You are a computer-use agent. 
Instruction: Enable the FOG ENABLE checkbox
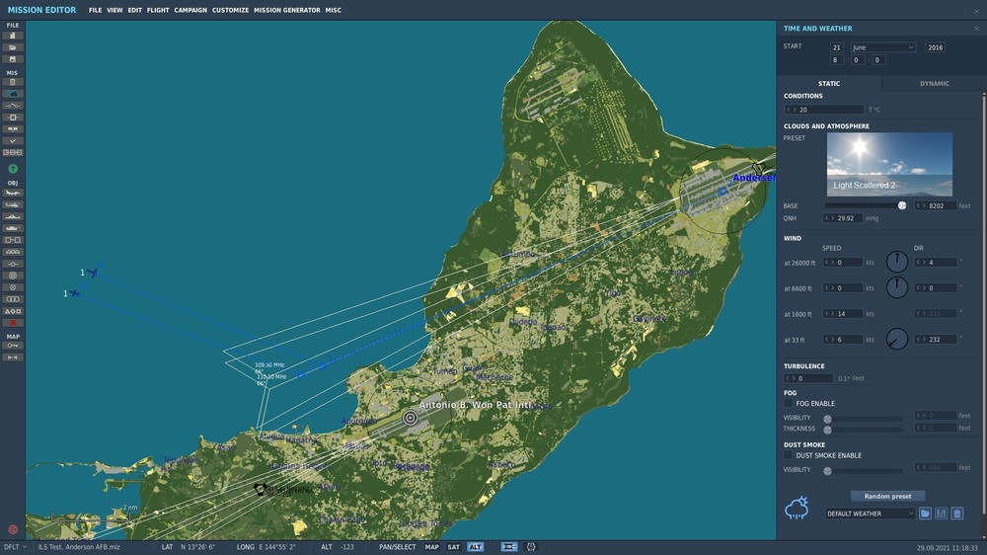pyautogui.click(x=788, y=403)
